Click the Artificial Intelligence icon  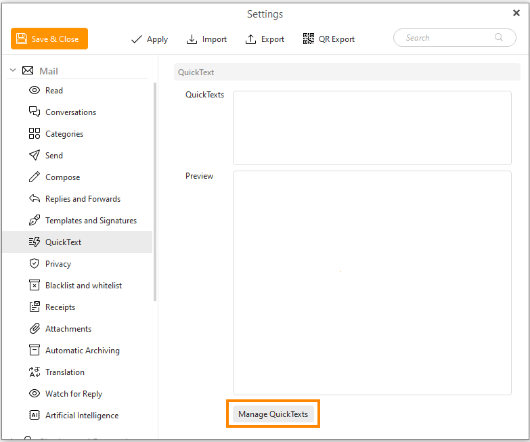coord(35,416)
